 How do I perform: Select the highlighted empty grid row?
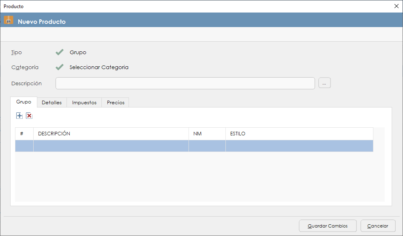(194, 146)
